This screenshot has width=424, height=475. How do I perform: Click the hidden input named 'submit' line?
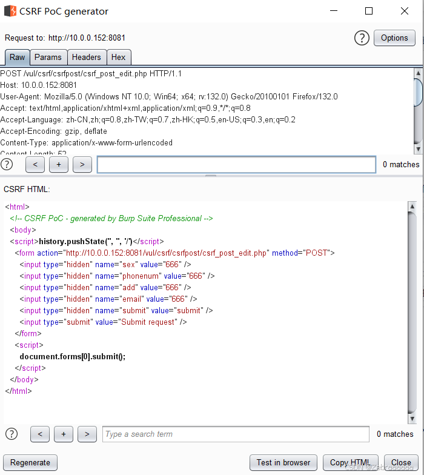[x=116, y=310]
